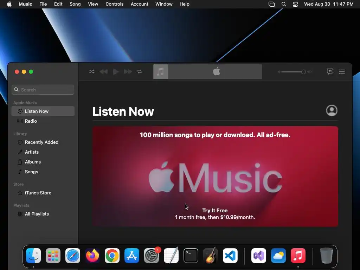Open the Playing Next queue list
The height and width of the screenshot is (270, 360).
click(x=342, y=72)
